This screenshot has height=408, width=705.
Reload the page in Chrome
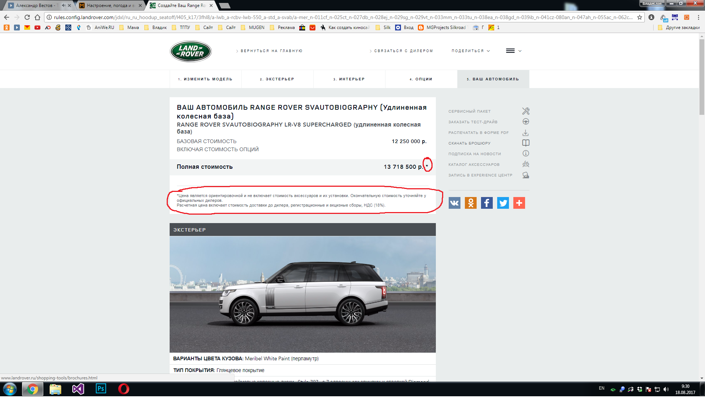coord(27,17)
